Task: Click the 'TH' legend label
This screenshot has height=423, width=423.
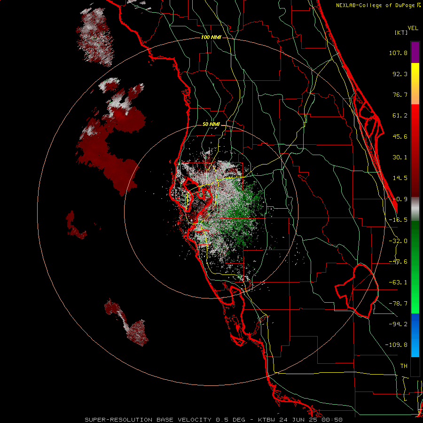Action: click(404, 366)
